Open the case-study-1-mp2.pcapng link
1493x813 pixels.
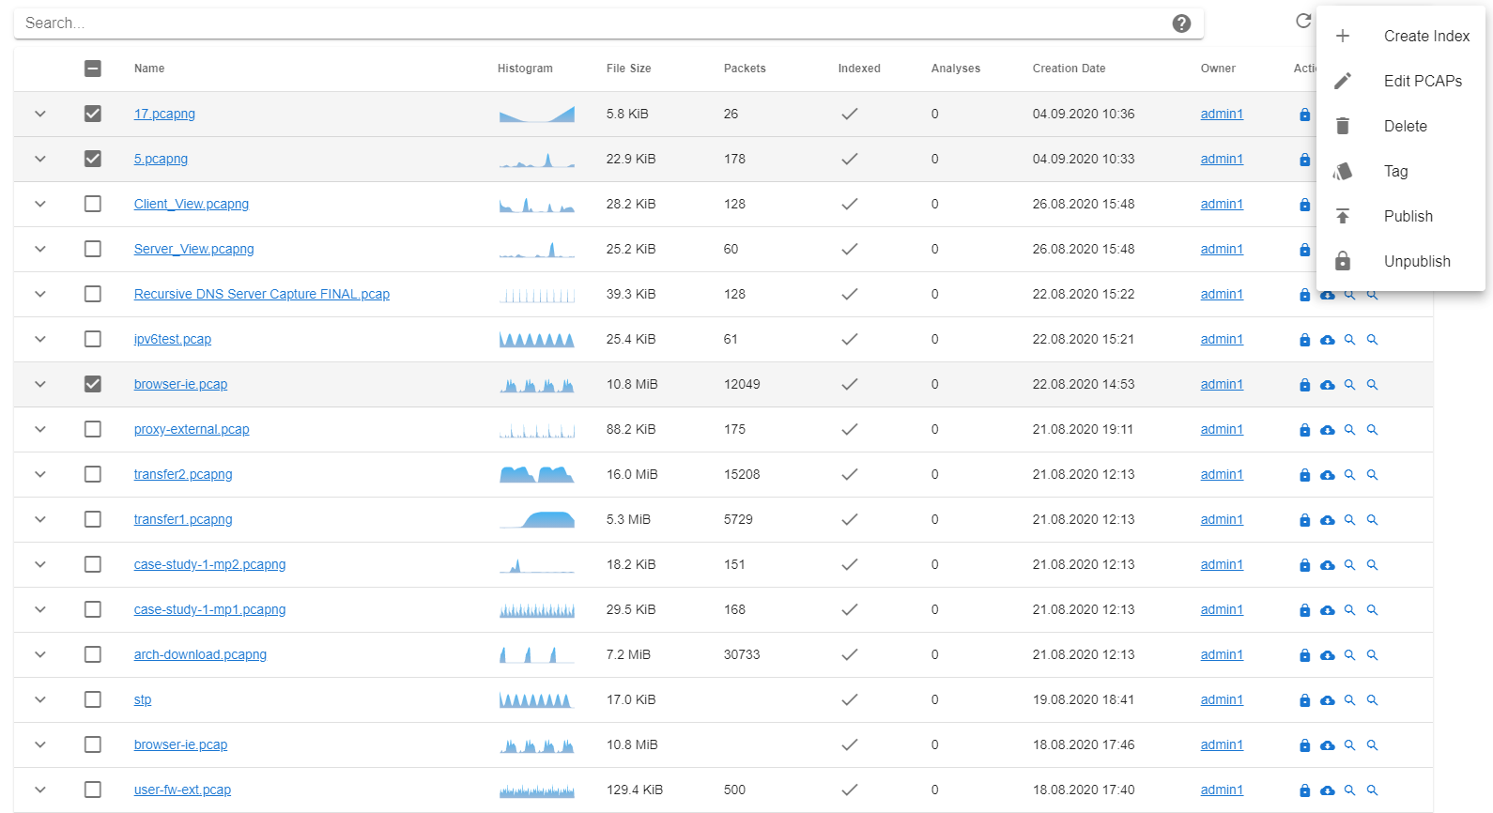pyautogui.click(x=209, y=564)
